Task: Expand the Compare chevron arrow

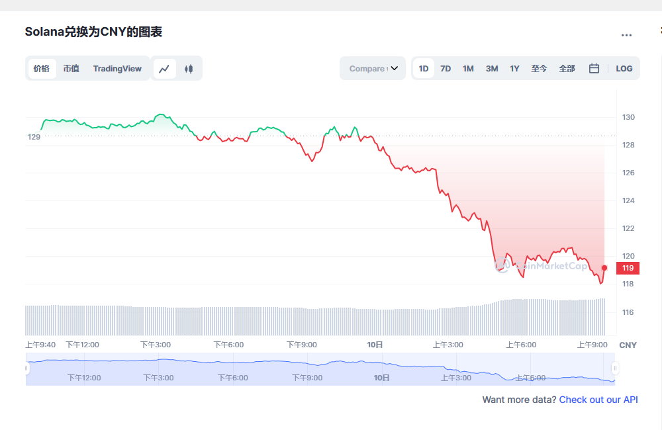Action: [x=395, y=68]
